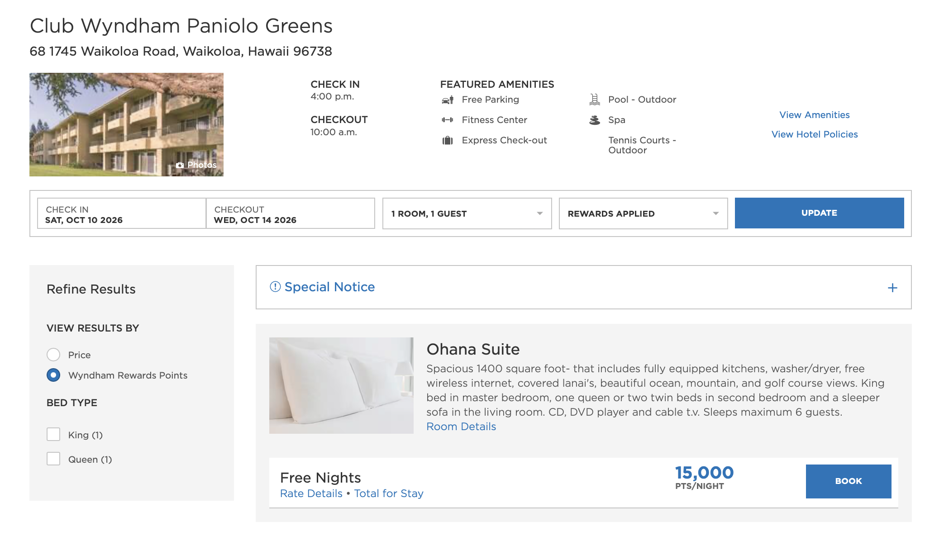Check the King bed type checkbox

(x=53, y=434)
